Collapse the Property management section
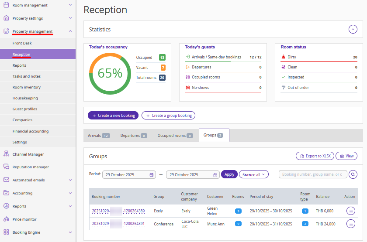367x242 pixels. (x=70, y=31)
